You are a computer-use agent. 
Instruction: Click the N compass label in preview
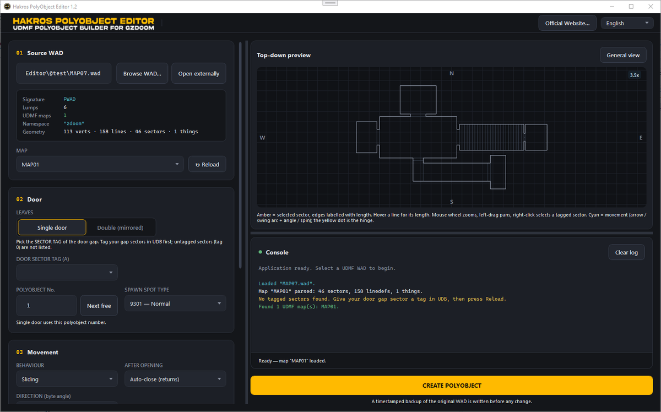coord(452,73)
